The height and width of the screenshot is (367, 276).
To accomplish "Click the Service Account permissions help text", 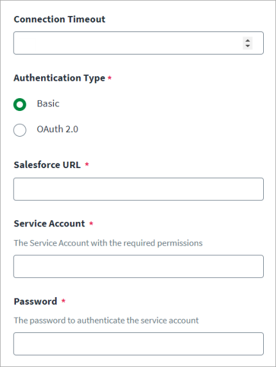I will click(108, 243).
